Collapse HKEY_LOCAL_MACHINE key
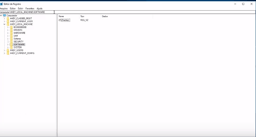Viewport: 256px width, 137px height. click(x=4, y=24)
